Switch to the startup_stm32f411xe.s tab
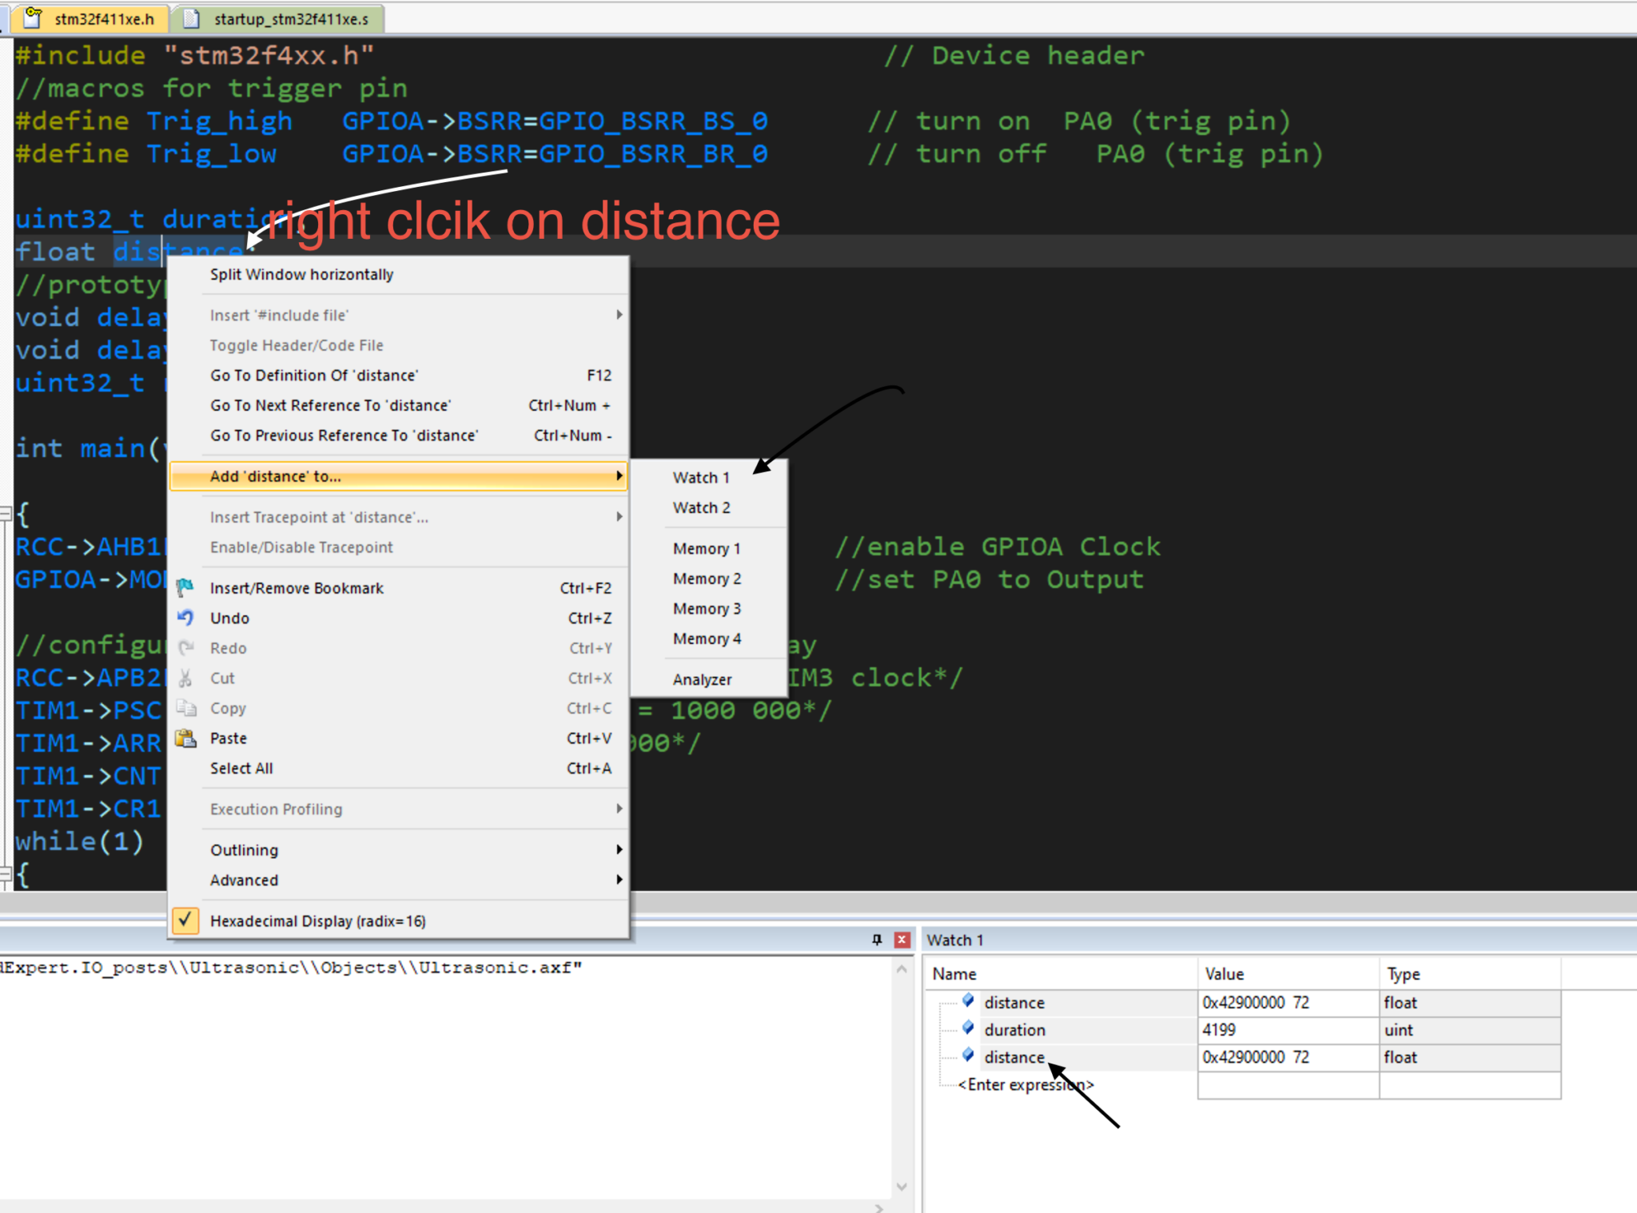The width and height of the screenshot is (1637, 1213). pyautogui.click(x=284, y=19)
